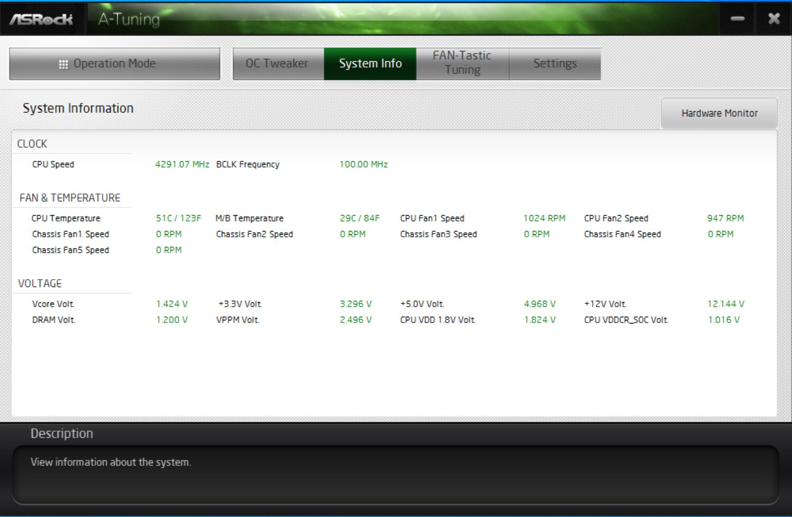Click the Chassis Fan4 Speed label
Screen dimensions: 792x517
point(622,234)
